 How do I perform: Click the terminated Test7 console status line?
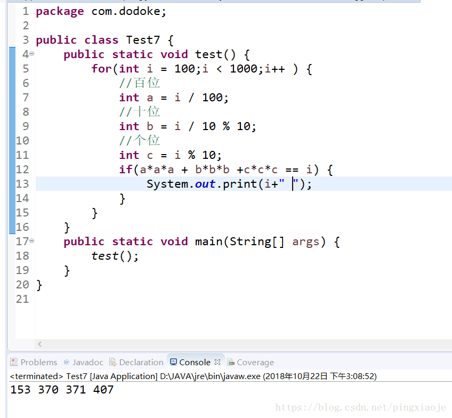click(x=193, y=376)
